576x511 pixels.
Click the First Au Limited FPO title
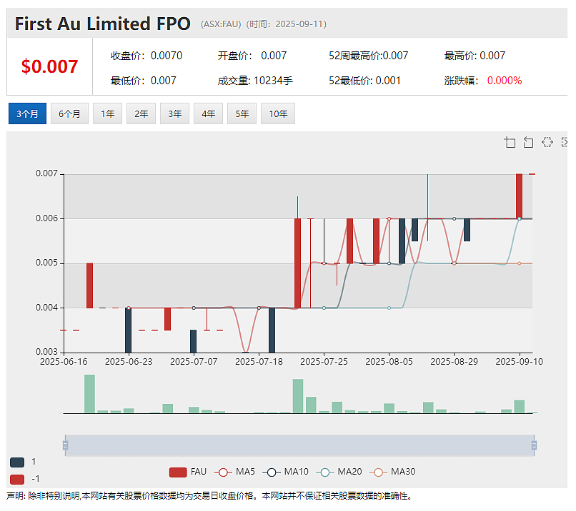pos(102,24)
